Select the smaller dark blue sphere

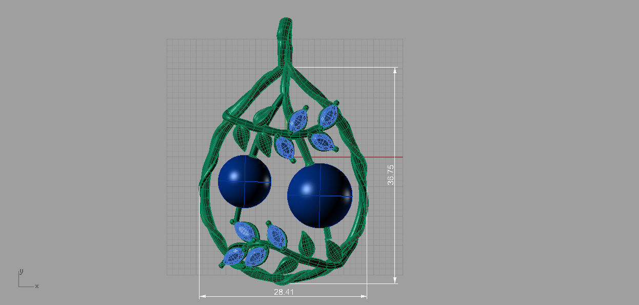click(245, 181)
